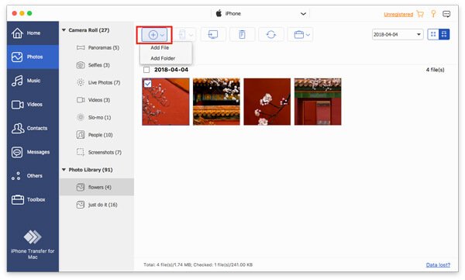This screenshot has width=465, height=280.
Task: Open Contacts section in sidebar
Action: [33, 128]
